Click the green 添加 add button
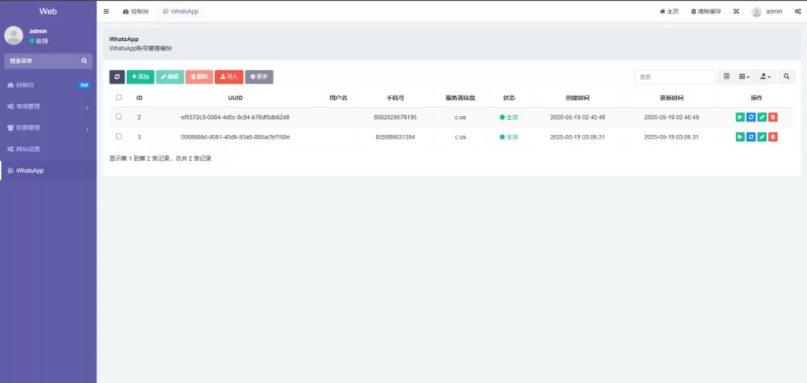This screenshot has width=807, height=383. [140, 76]
